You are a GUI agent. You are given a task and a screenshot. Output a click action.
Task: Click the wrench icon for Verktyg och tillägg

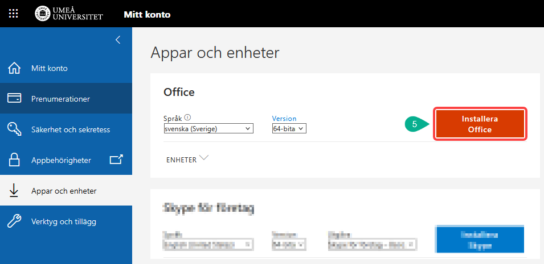click(x=14, y=221)
